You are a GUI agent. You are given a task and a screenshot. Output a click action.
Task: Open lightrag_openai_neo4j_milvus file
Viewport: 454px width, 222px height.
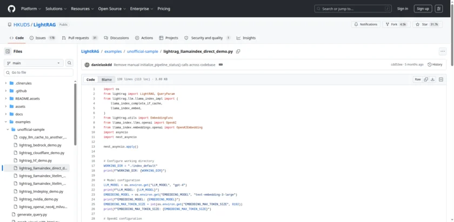click(43, 207)
